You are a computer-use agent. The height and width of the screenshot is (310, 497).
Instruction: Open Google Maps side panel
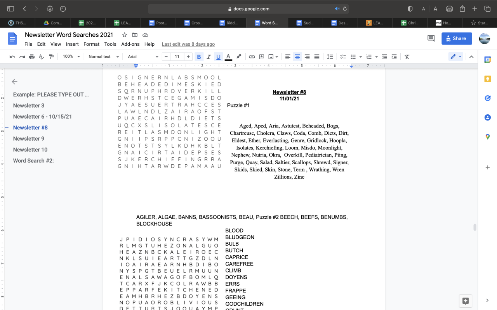pos(488,137)
